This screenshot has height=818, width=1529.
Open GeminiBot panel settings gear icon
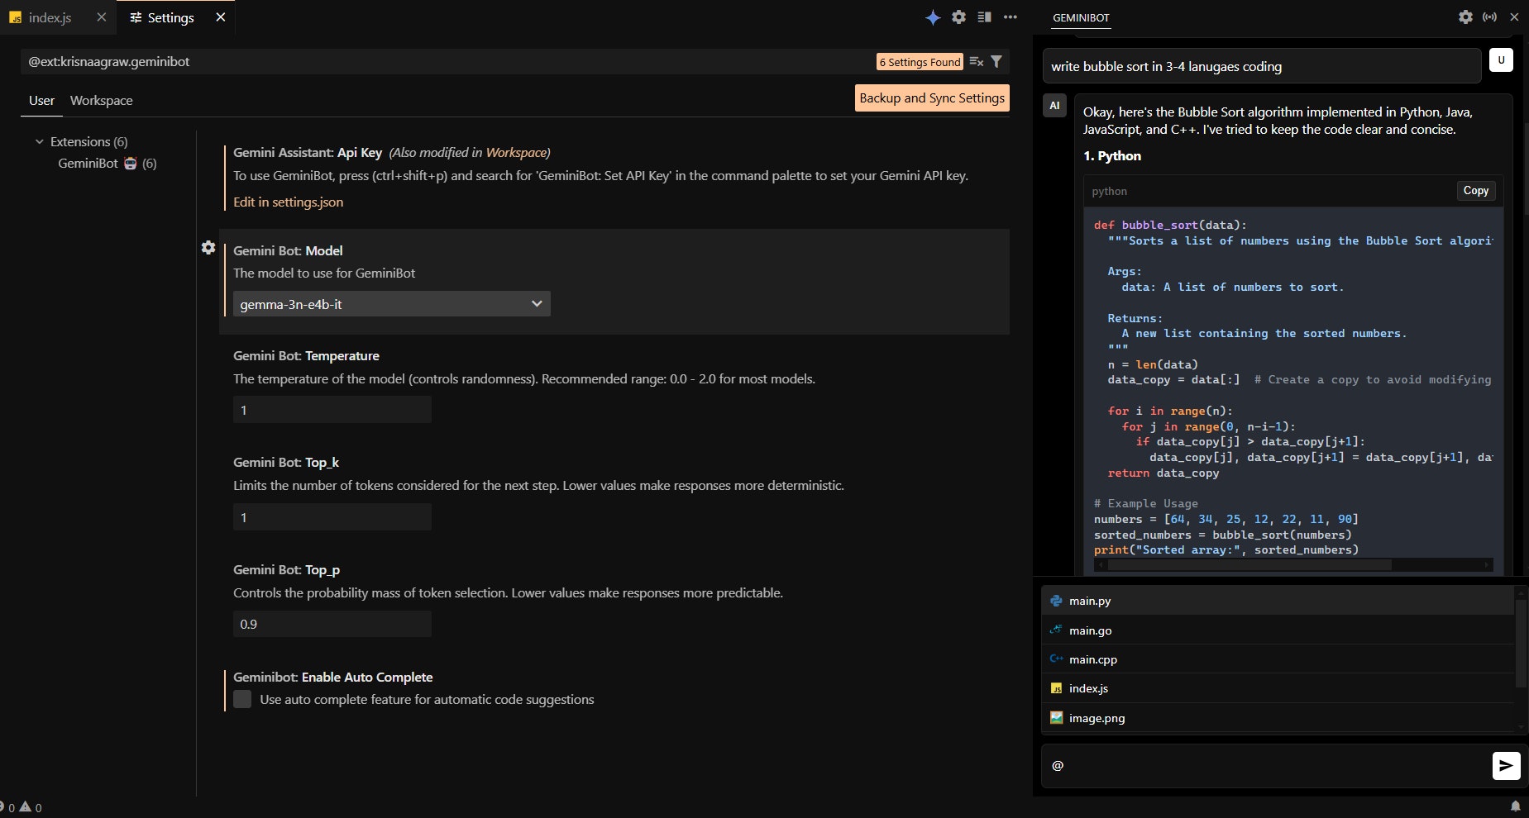click(1465, 17)
